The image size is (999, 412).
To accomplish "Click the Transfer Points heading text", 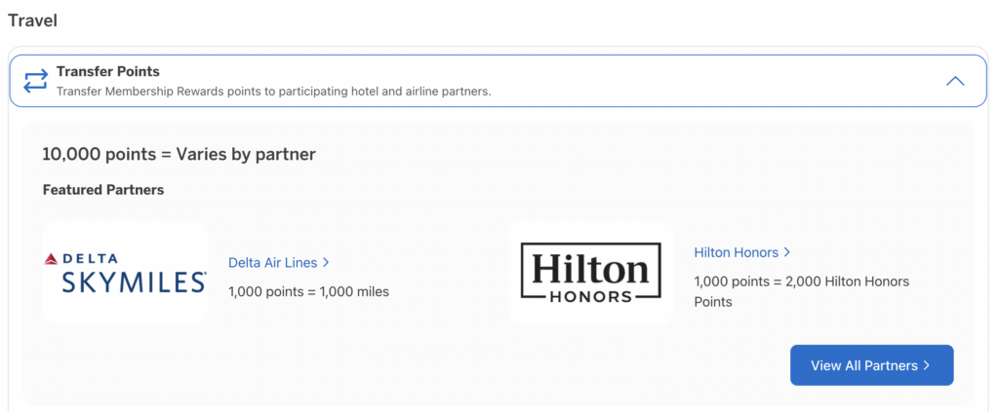I will 107,72.
